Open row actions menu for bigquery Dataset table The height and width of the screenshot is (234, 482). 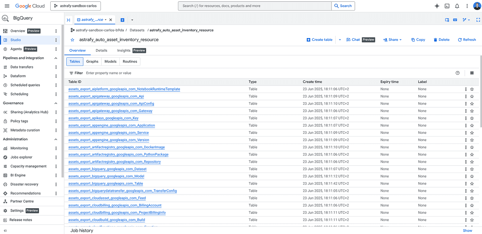pyautogui.click(x=466, y=169)
